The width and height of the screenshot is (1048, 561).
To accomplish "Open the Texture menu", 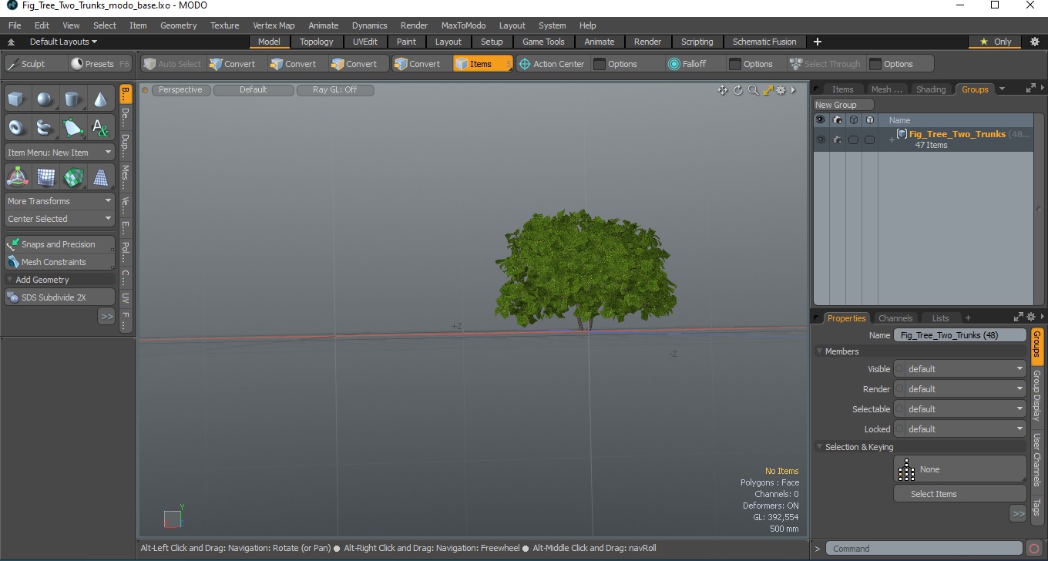I will click(x=224, y=25).
